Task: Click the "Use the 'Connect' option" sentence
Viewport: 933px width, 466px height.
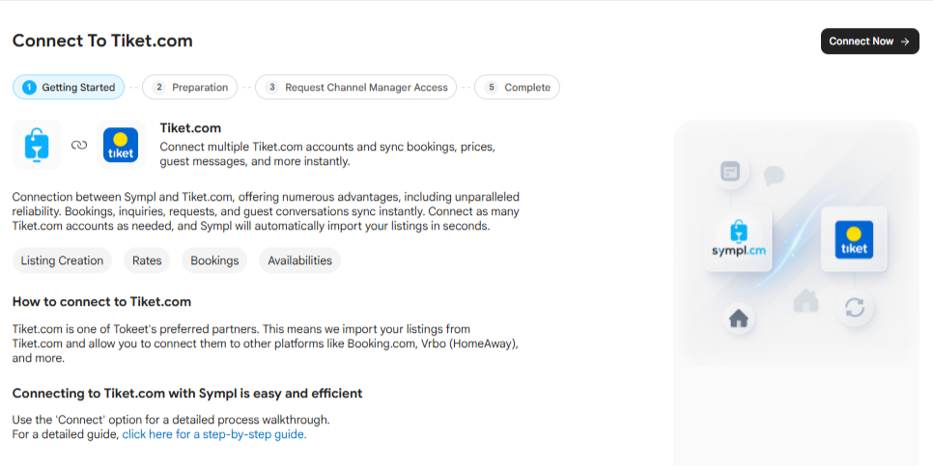Action: click(171, 420)
